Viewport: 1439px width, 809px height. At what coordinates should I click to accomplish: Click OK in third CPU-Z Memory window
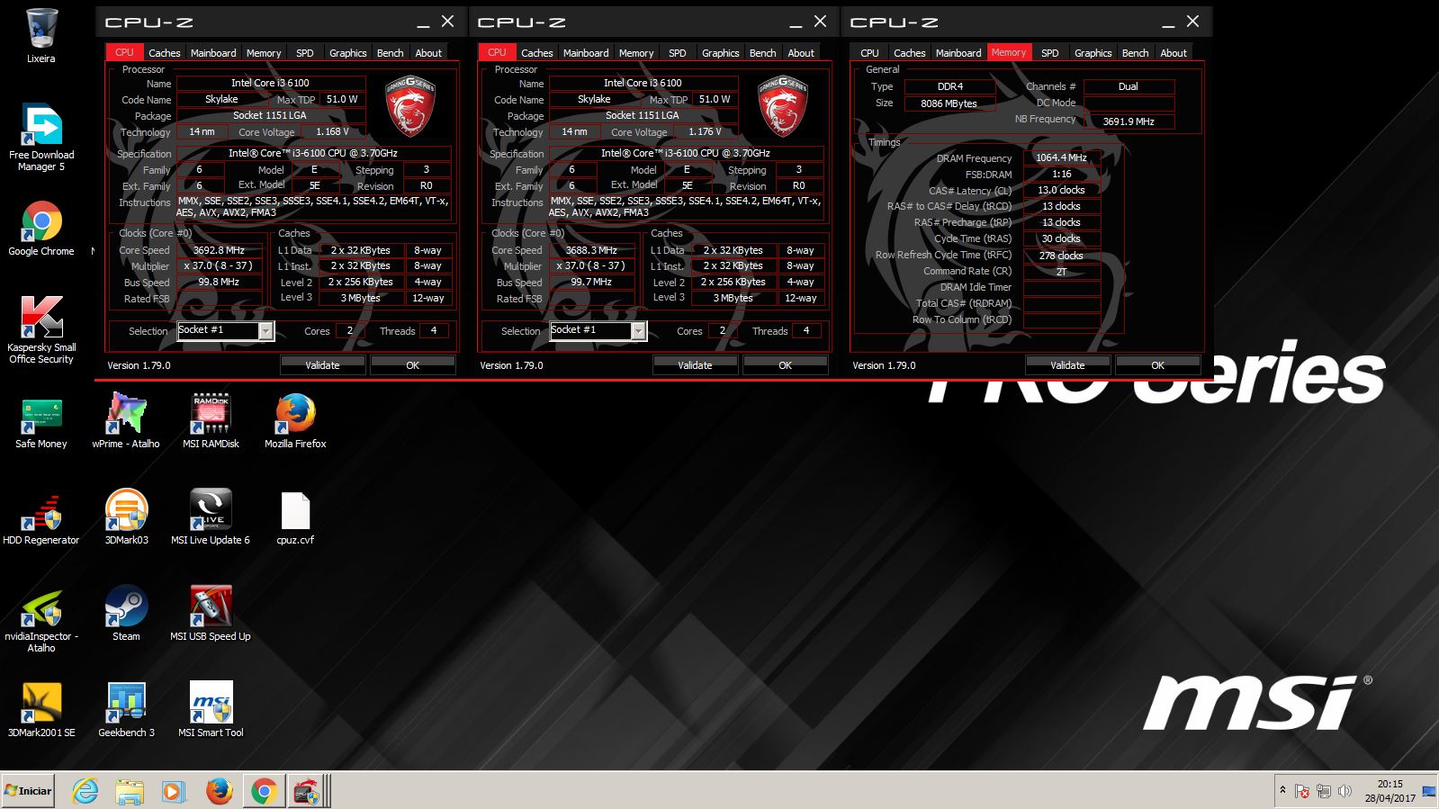(x=1157, y=365)
